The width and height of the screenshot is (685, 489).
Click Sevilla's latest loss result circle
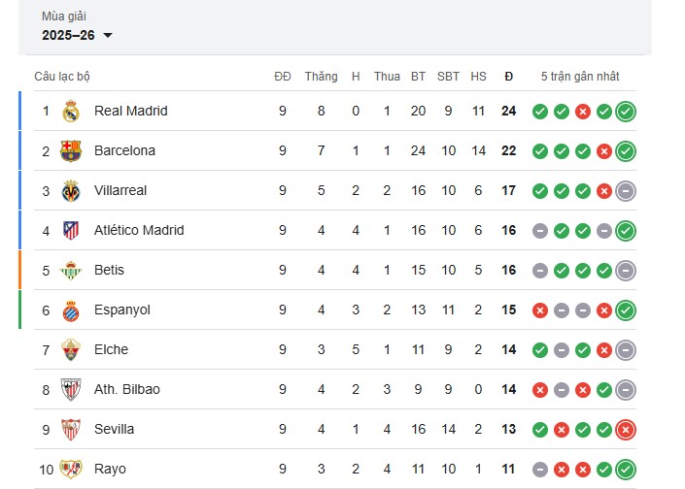tap(626, 430)
